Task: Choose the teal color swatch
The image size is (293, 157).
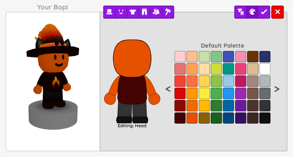Action: point(228,69)
